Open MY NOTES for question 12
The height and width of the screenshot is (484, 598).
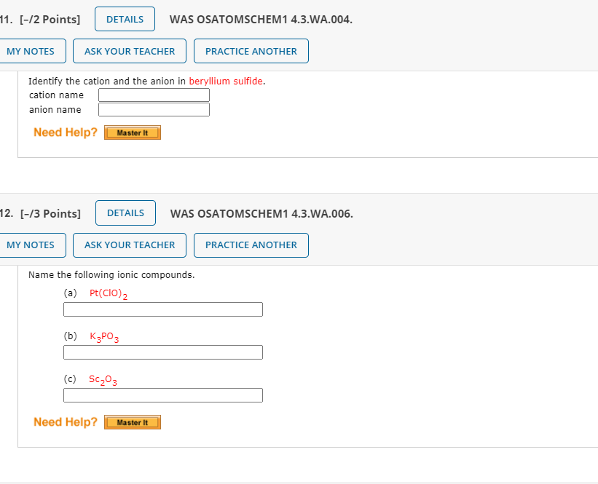tap(29, 245)
